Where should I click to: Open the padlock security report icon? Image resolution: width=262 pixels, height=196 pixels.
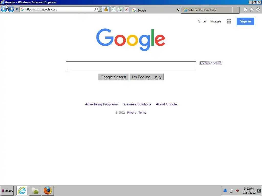(106, 9)
